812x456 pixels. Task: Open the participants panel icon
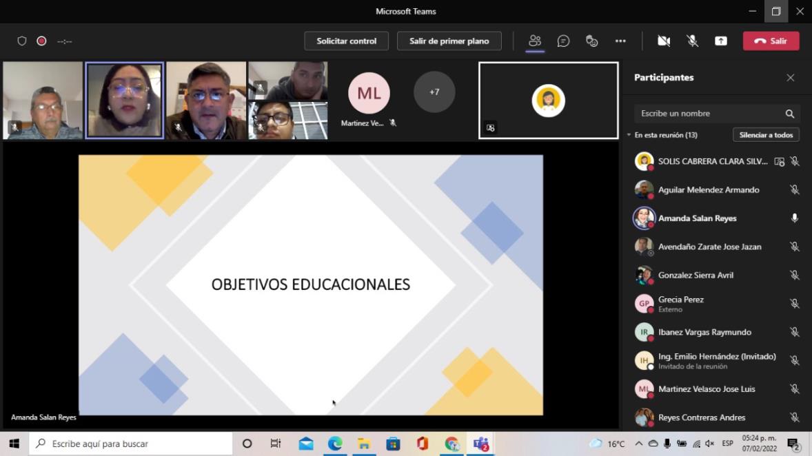point(535,41)
